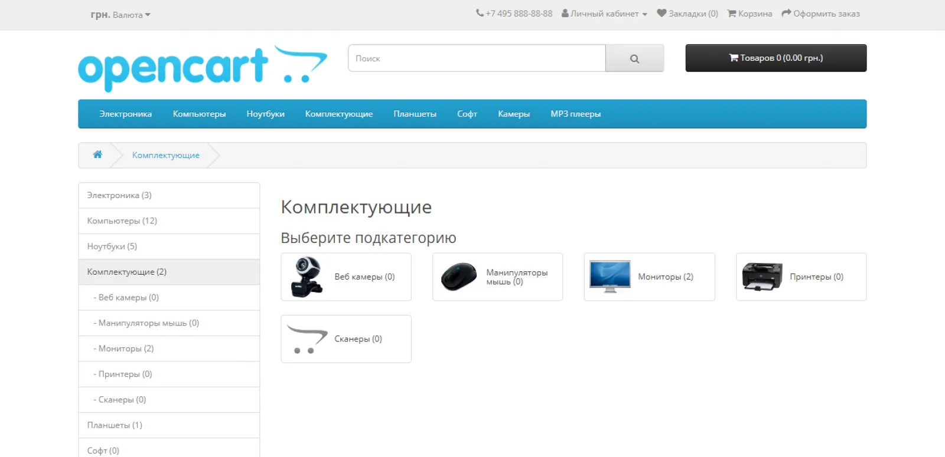945x457 pixels.
Task: Click the cart icon beside Корзина
Action: (x=732, y=13)
